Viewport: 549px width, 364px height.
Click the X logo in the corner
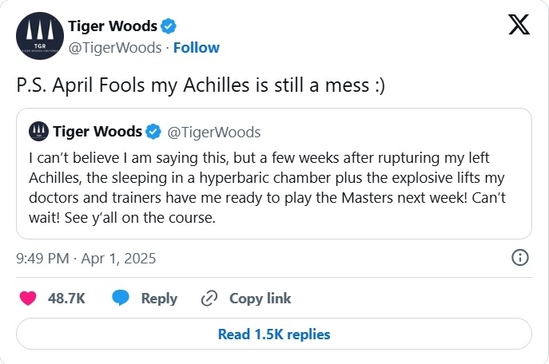(x=521, y=26)
